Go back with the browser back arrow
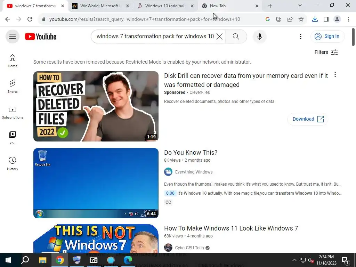356x267 pixels. pyautogui.click(x=8, y=19)
